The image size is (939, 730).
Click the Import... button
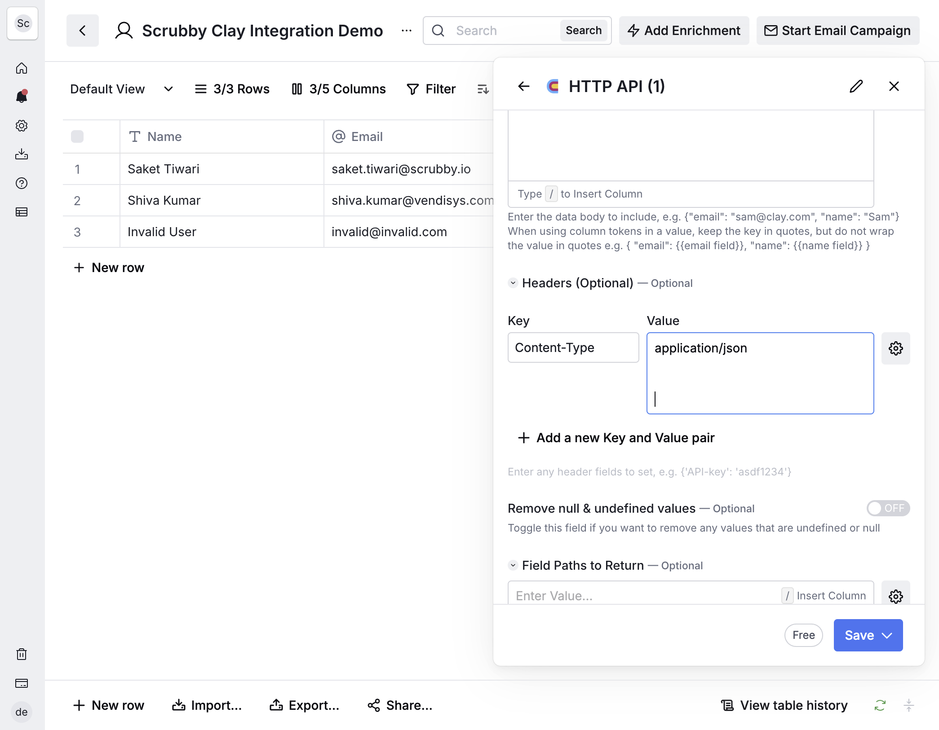207,705
